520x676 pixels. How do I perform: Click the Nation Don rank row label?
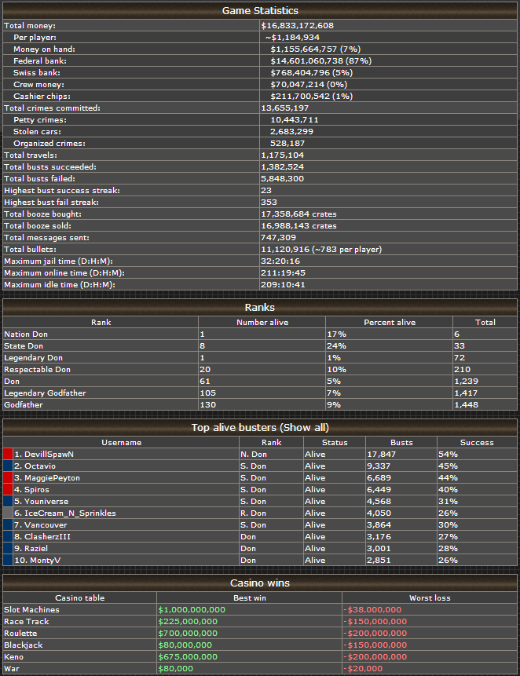point(26,334)
